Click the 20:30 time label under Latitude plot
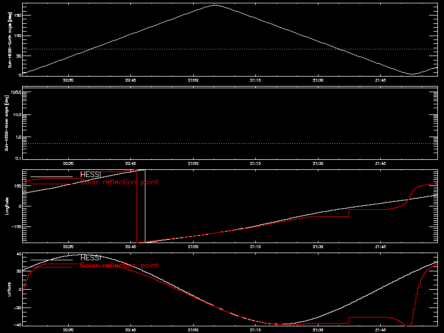The height and width of the screenshot is (333, 444). tap(68, 330)
